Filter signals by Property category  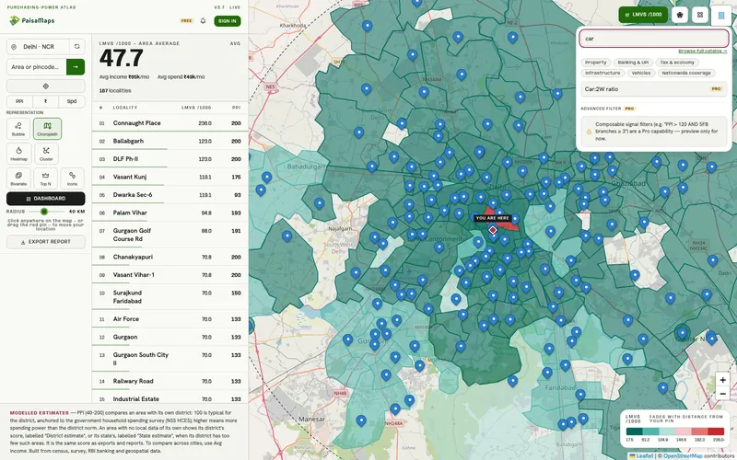[x=595, y=63]
